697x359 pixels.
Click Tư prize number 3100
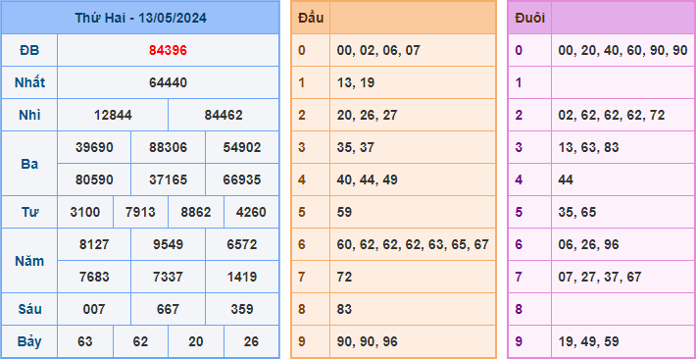85,212
